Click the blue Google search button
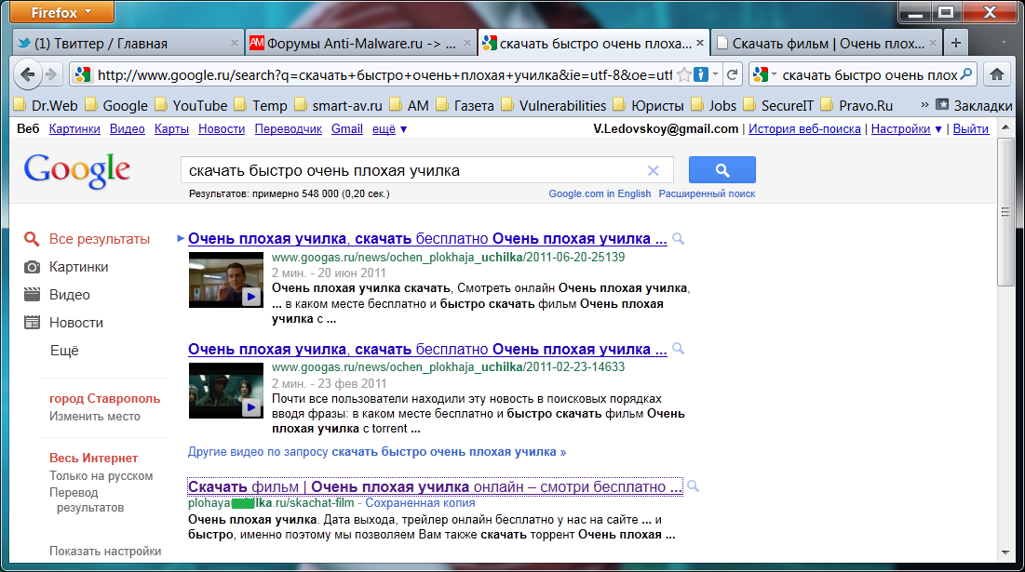1025x572 pixels. pyautogui.click(x=722, y=170)
